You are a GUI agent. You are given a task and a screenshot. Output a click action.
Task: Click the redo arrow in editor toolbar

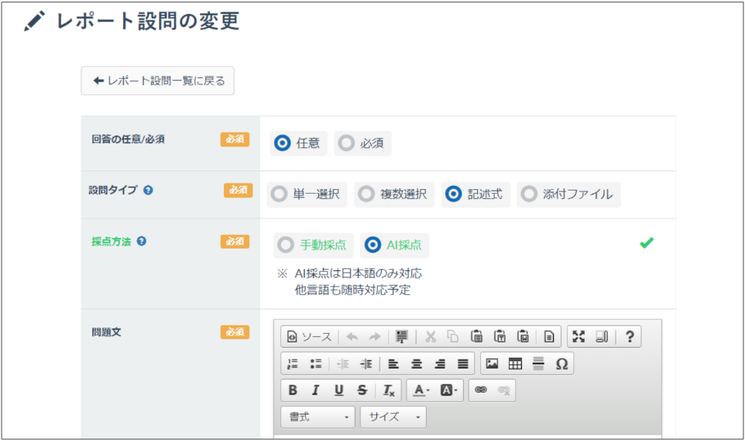point(375,337)
